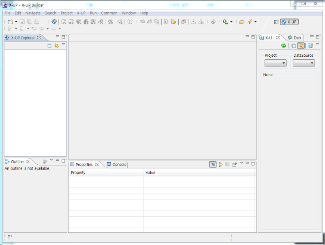Open the Back history dropdown arrow

pos(47,29)
